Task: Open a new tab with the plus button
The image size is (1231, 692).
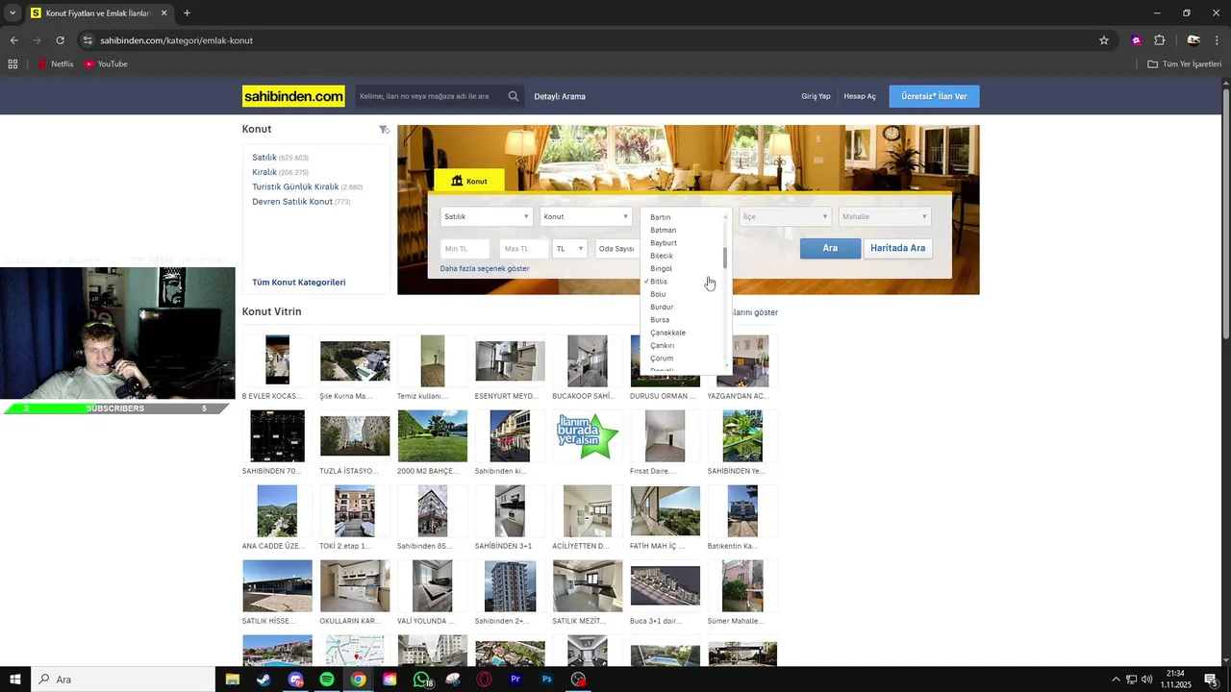Action: pos(187,13)
